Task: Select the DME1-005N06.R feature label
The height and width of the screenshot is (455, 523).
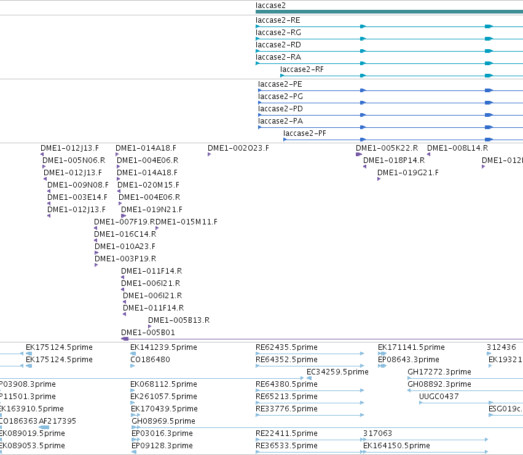Action: pos(74,160)
